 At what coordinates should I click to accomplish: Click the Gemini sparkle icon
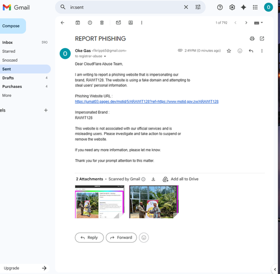coord(244,7)
